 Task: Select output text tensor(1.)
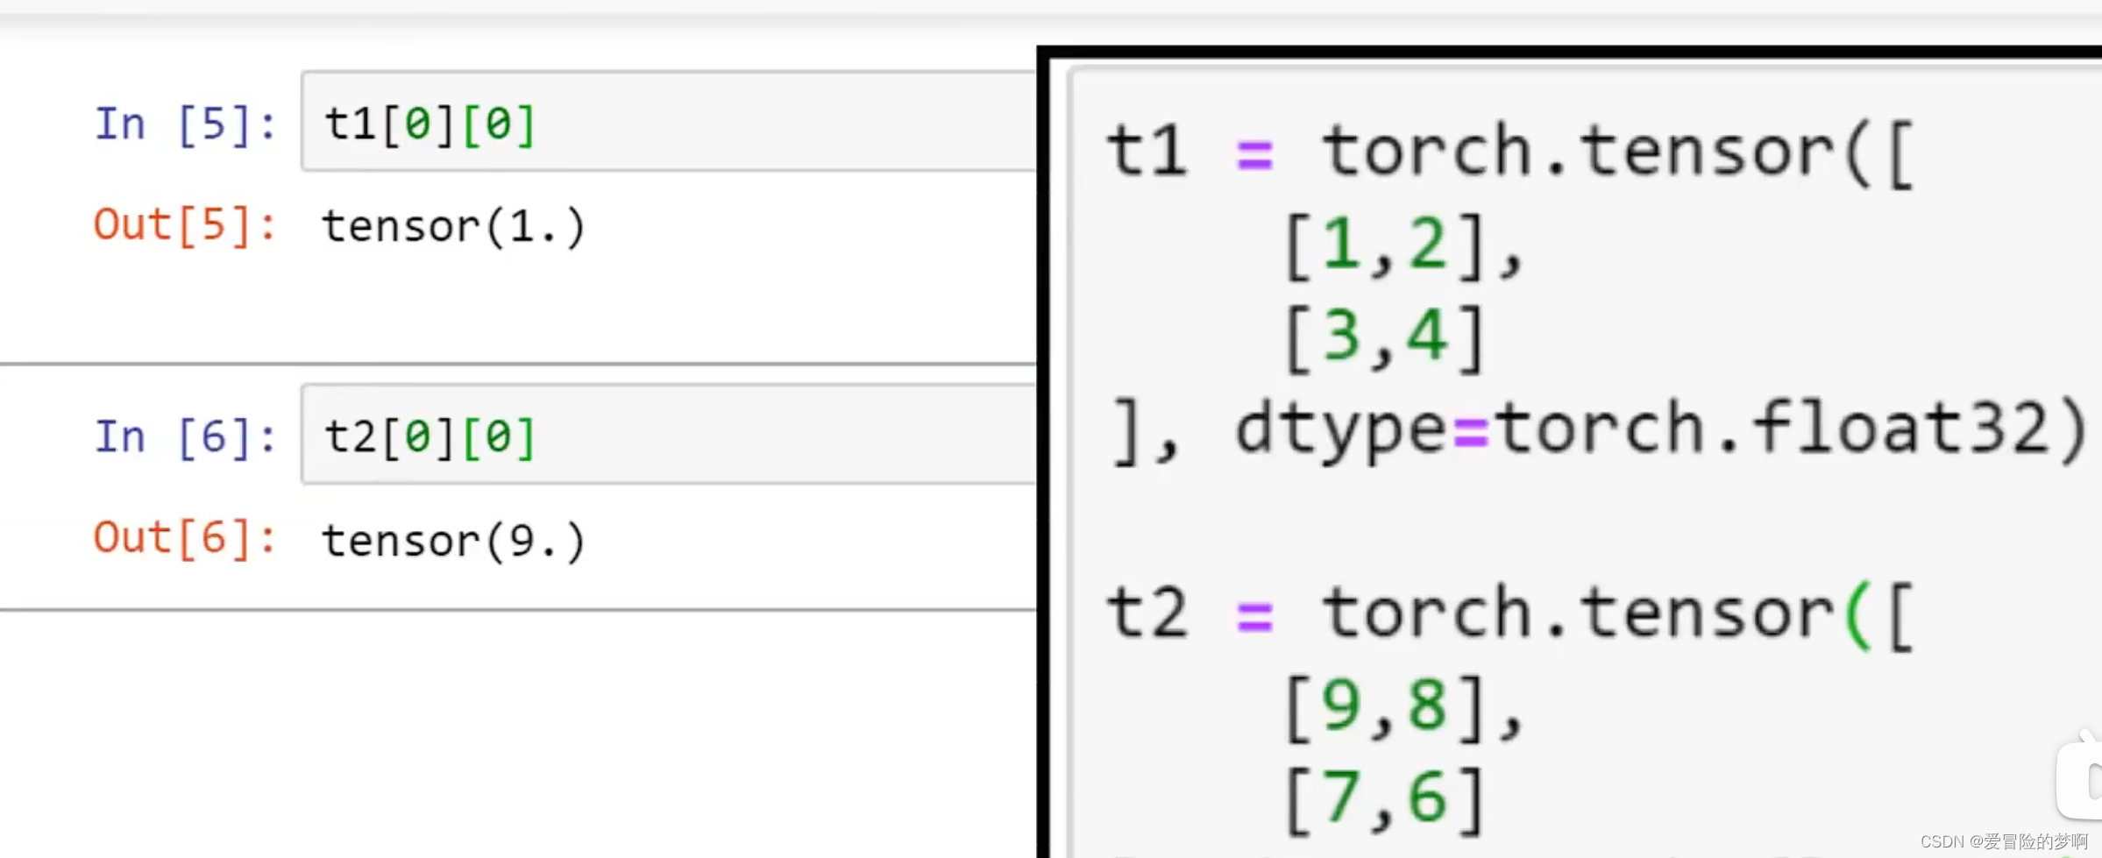pyautogui.click(x=453, y=227)
